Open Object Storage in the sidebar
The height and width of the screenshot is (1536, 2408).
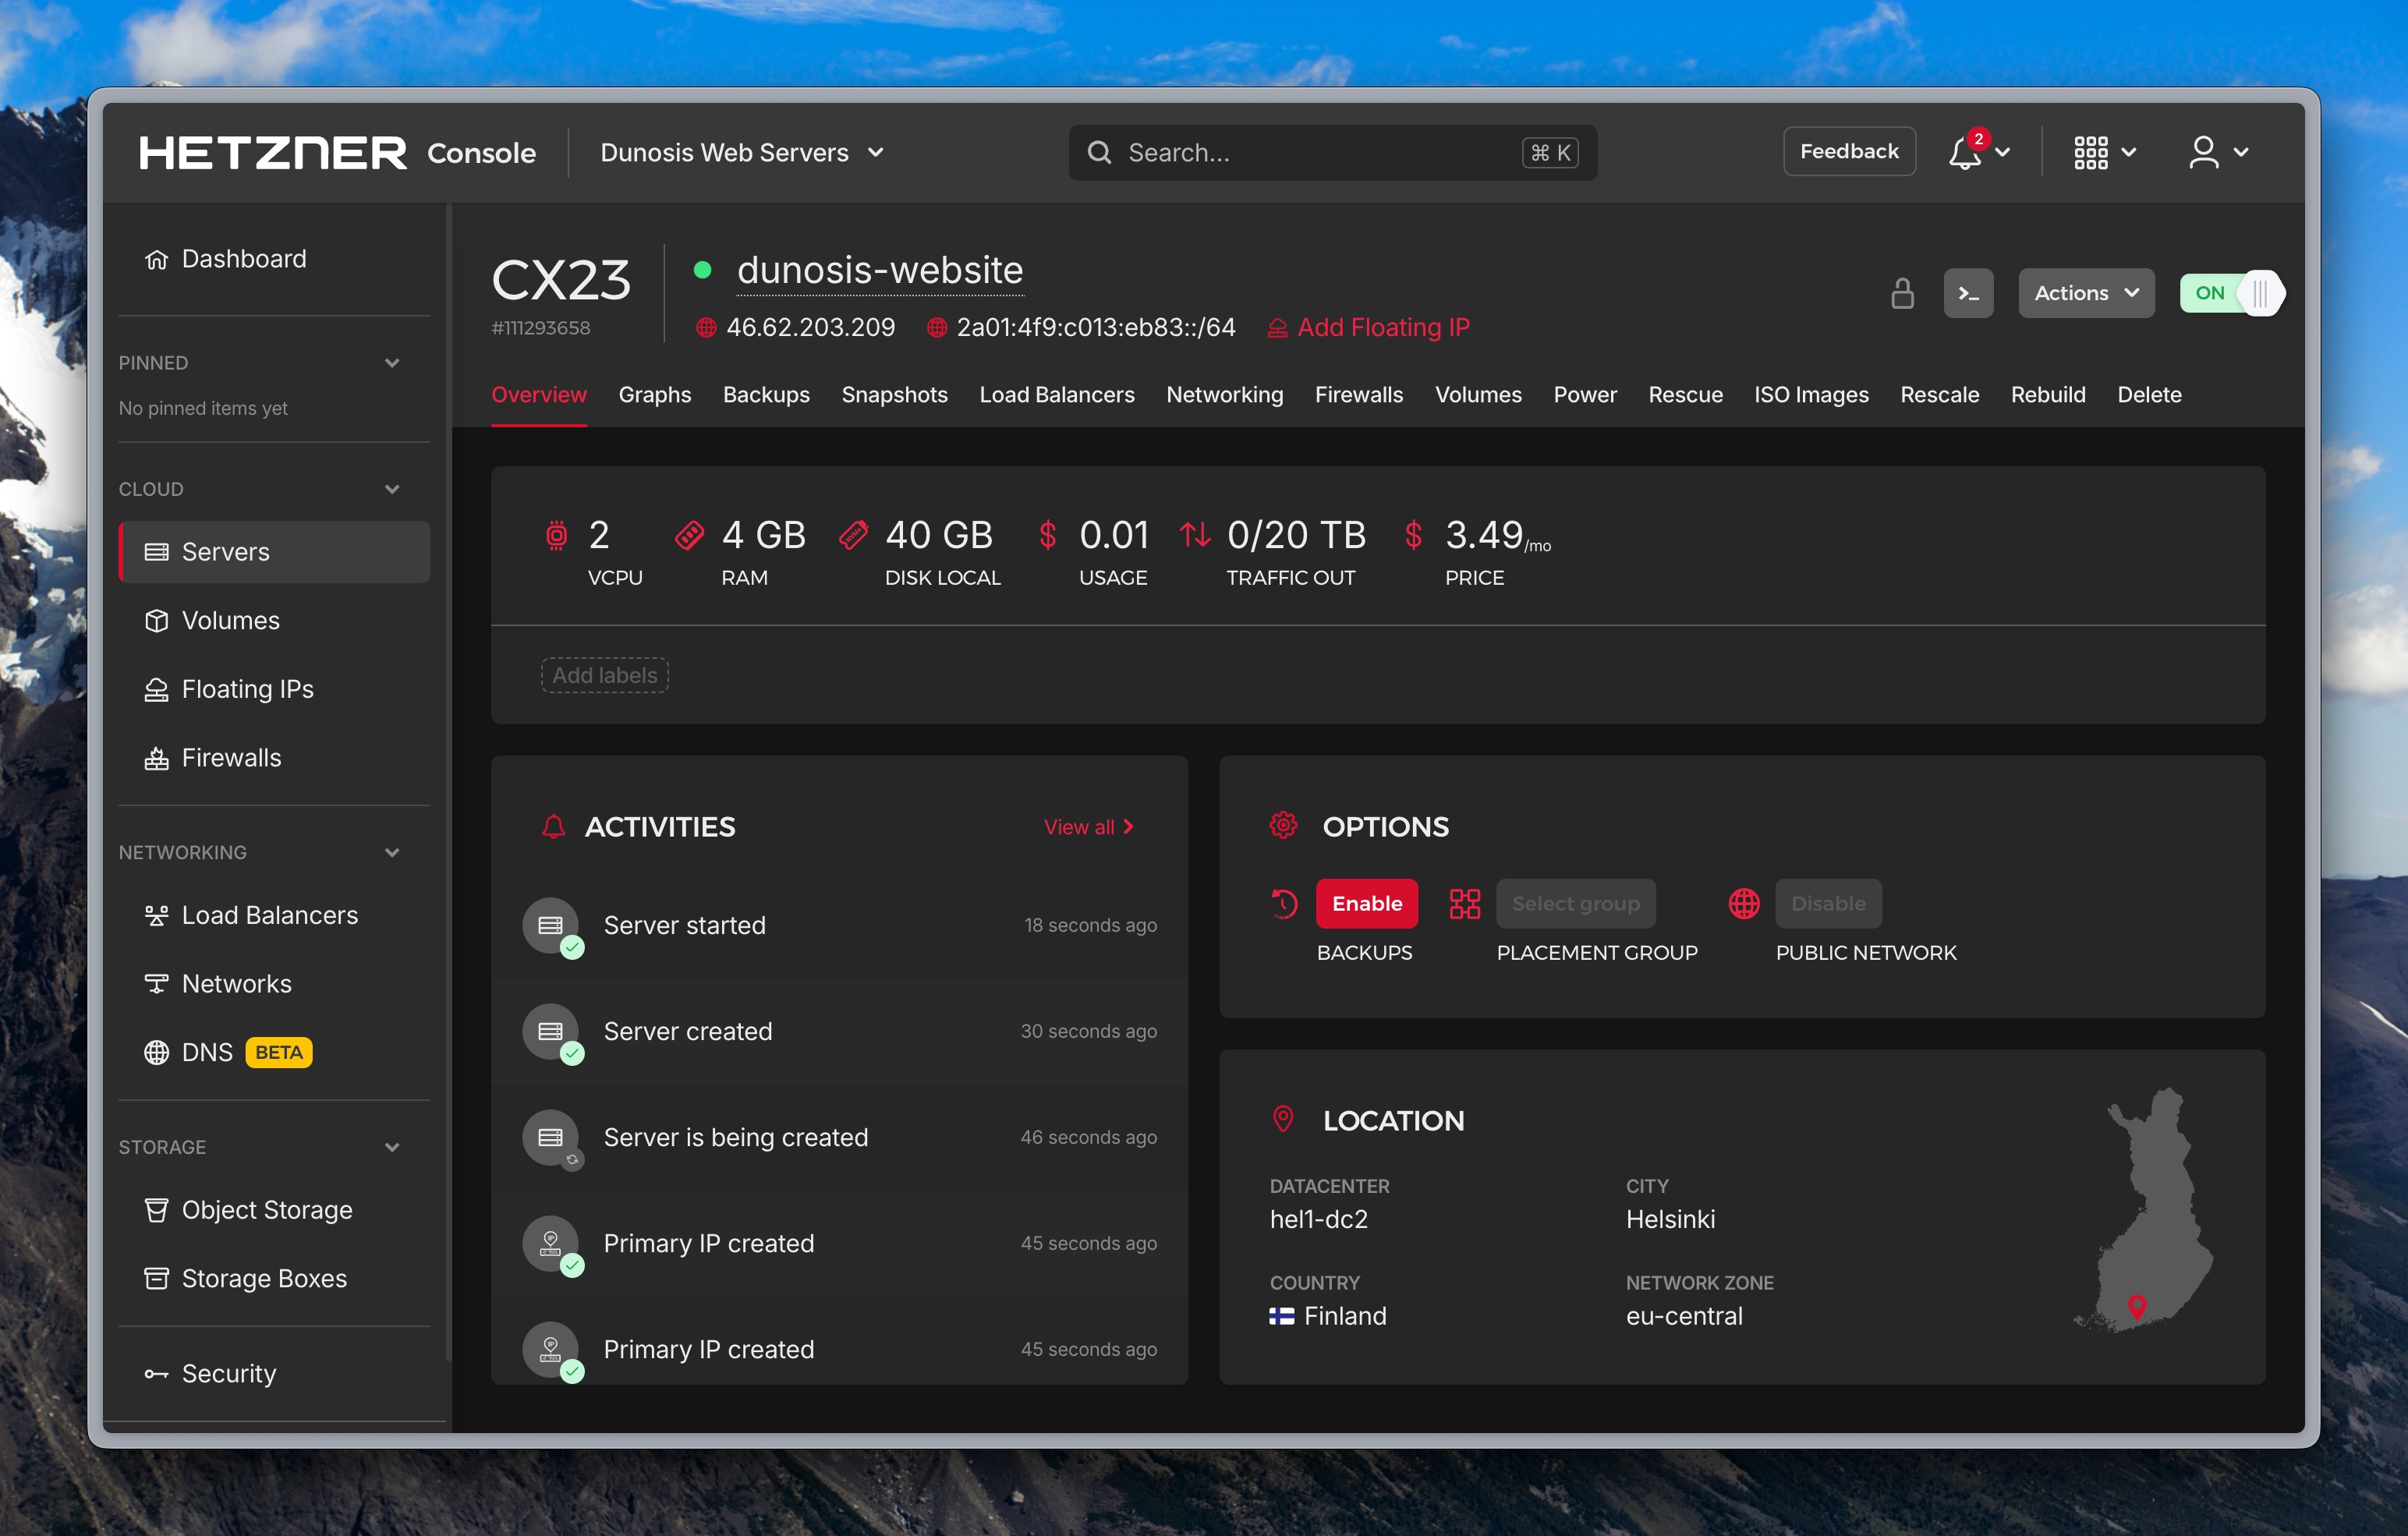266,1209
